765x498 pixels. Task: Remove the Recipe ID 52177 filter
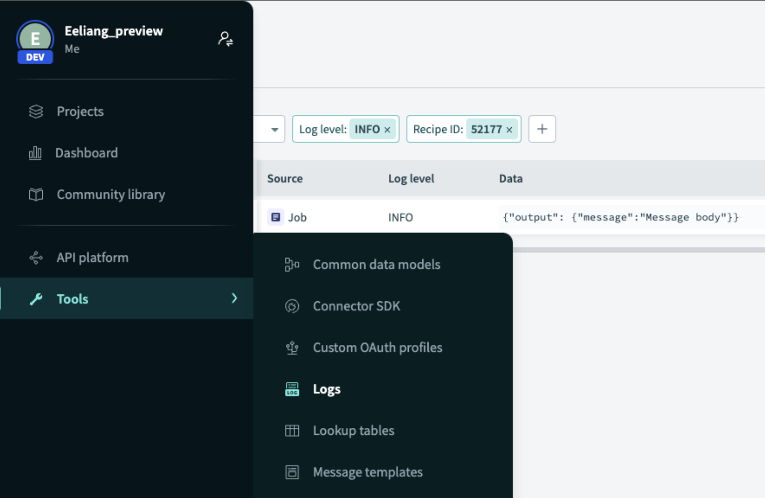coord(509,129)
